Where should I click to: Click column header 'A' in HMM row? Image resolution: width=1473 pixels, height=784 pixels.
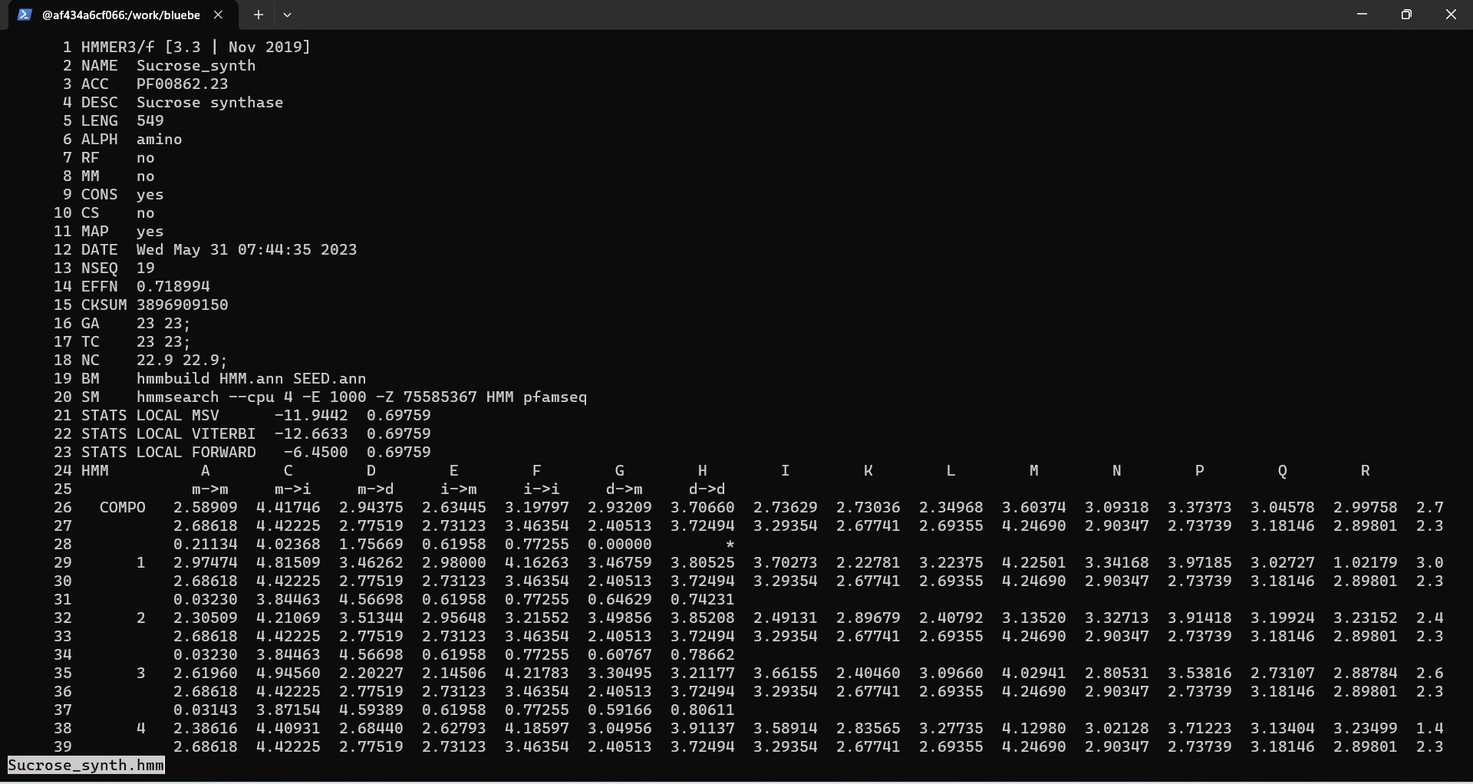pos(206,470)
